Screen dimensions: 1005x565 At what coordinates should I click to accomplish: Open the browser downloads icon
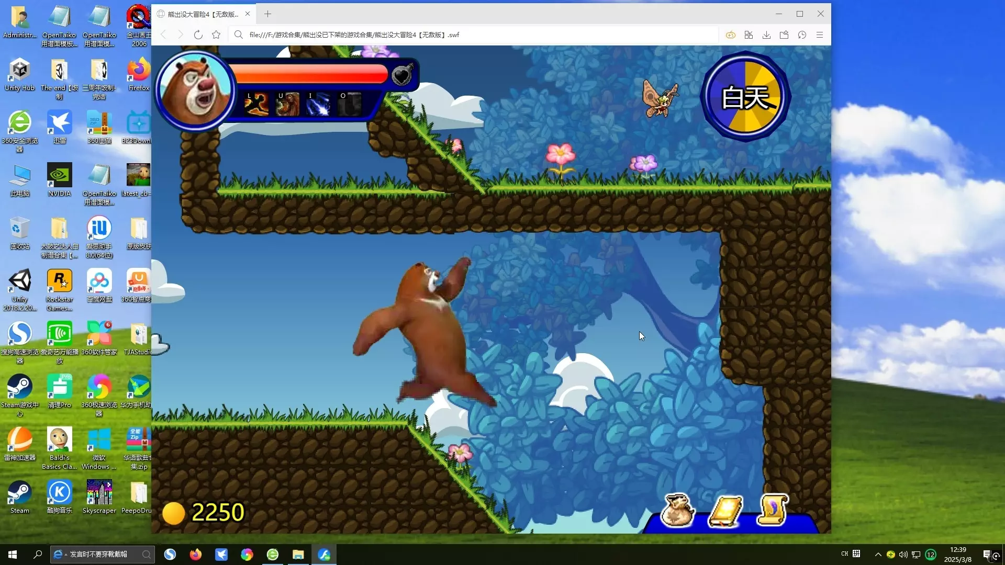point(766,35)
